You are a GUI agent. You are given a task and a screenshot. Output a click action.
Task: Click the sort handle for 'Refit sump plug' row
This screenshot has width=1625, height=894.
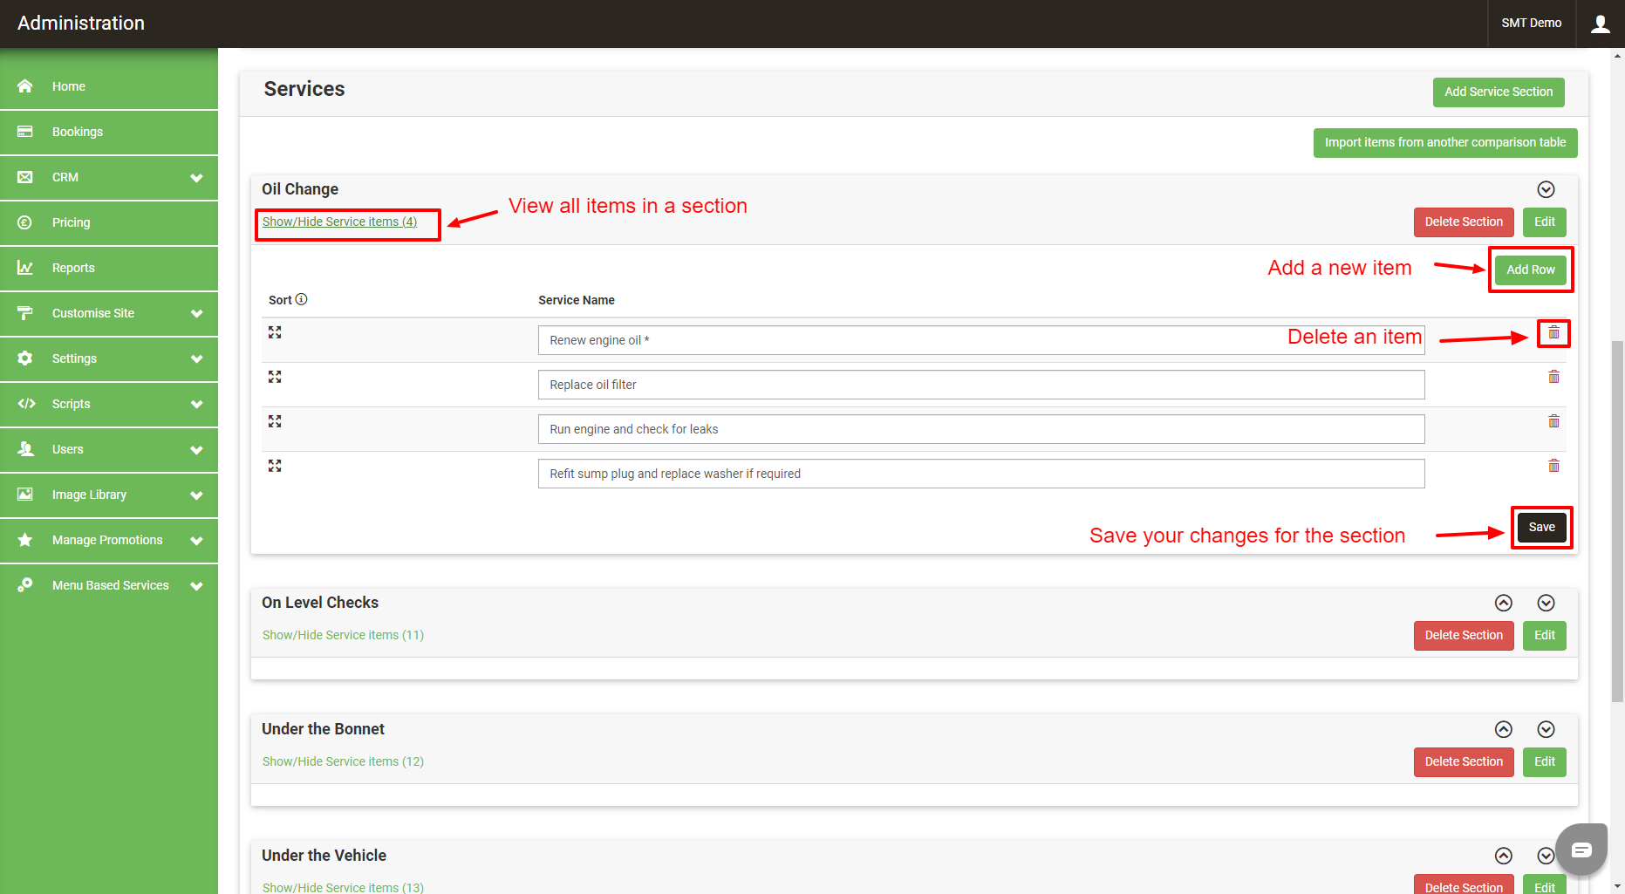(x=275, y=466)
